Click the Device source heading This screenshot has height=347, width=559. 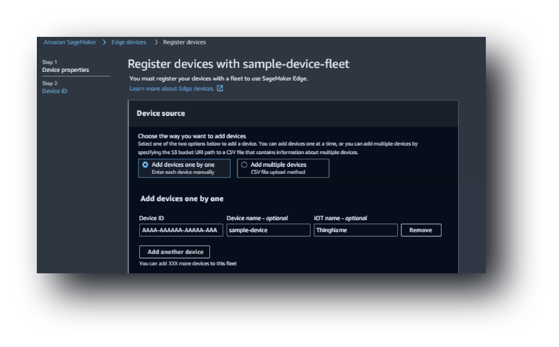[x=161, y=113]
